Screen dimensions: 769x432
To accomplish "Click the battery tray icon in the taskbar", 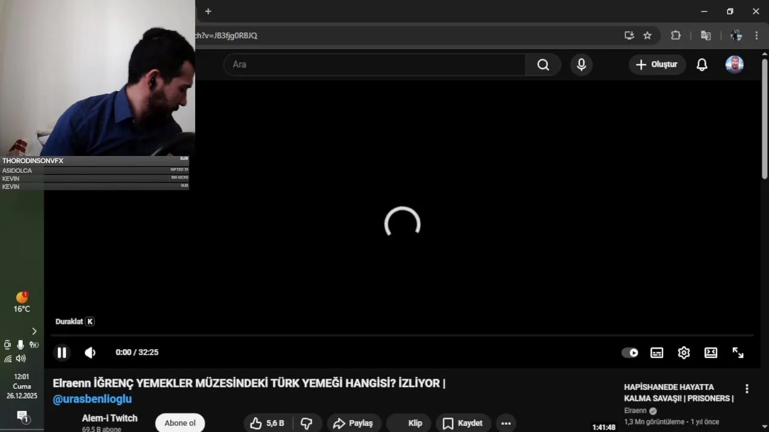I will (34, 344).
